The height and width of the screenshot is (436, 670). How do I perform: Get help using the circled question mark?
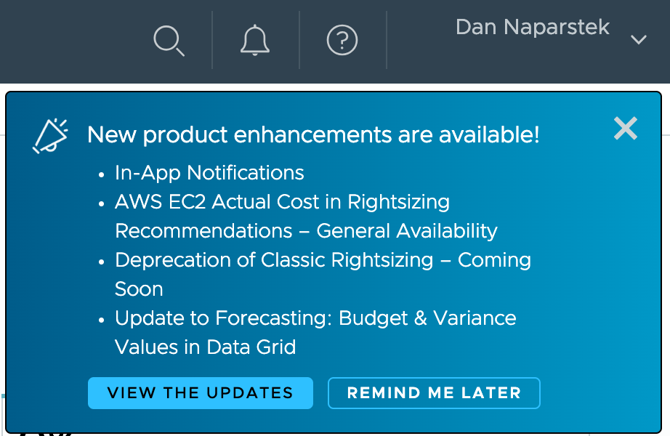(x=342, y=41)
